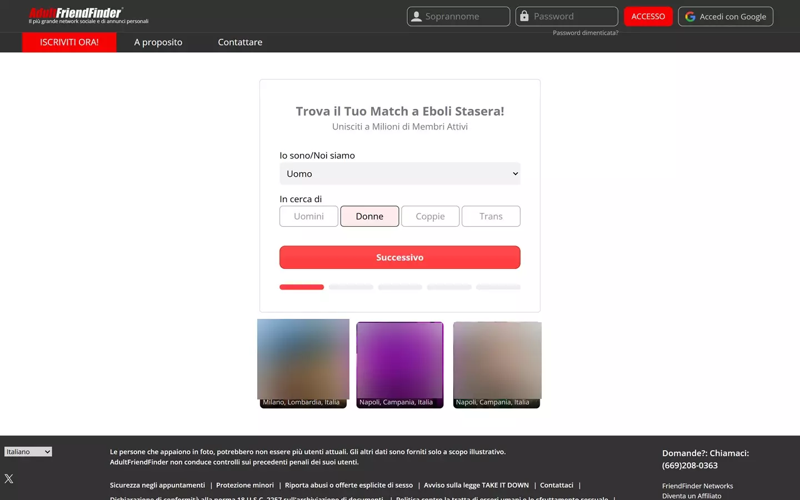
Task: Open Riporta abusi o offerte esplicite link
Action: point(349,485)
